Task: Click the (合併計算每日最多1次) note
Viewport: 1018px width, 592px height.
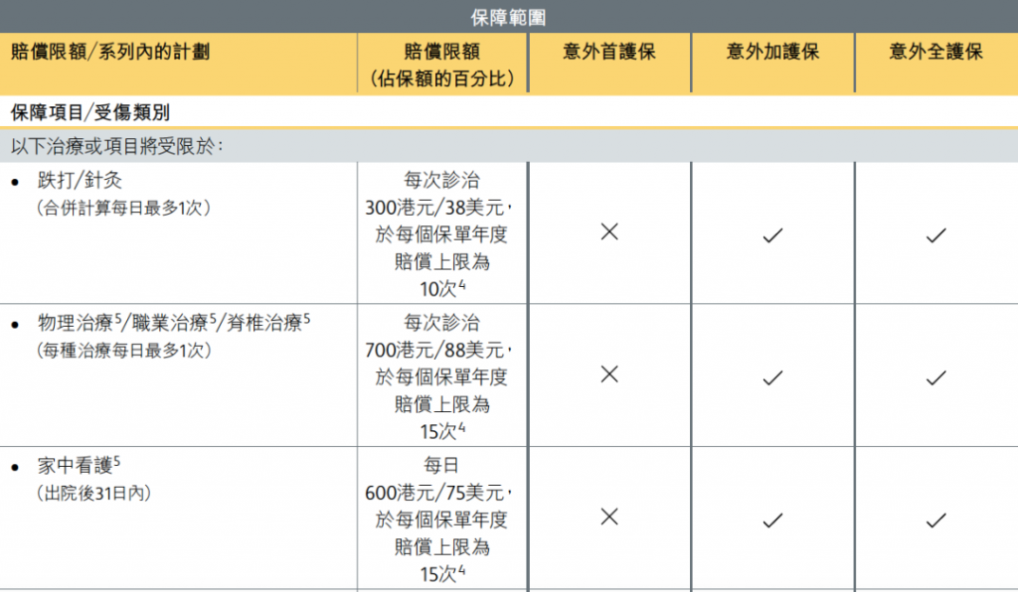Action: 123,208
